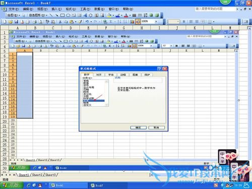Image resolution: width=252 pixels, height=189 pixels.
Task: Switch to the 保护 tab in the cell format dialog
Action: 147,75
